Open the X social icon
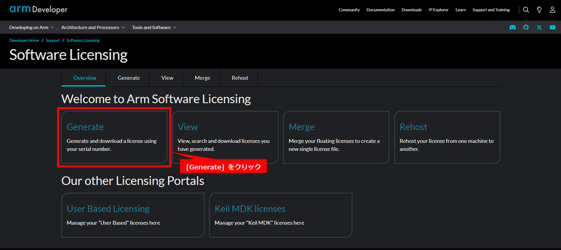The image size is (561, 250). [x=539, y=27]
